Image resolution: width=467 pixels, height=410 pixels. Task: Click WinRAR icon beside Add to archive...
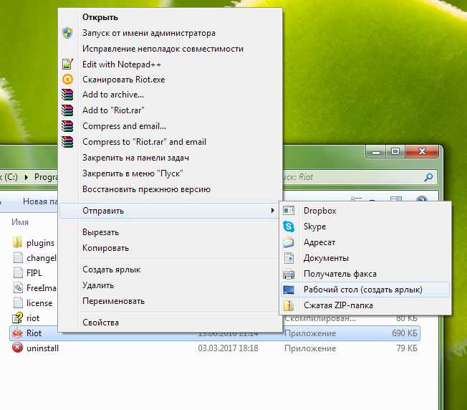tap(67, 95)
